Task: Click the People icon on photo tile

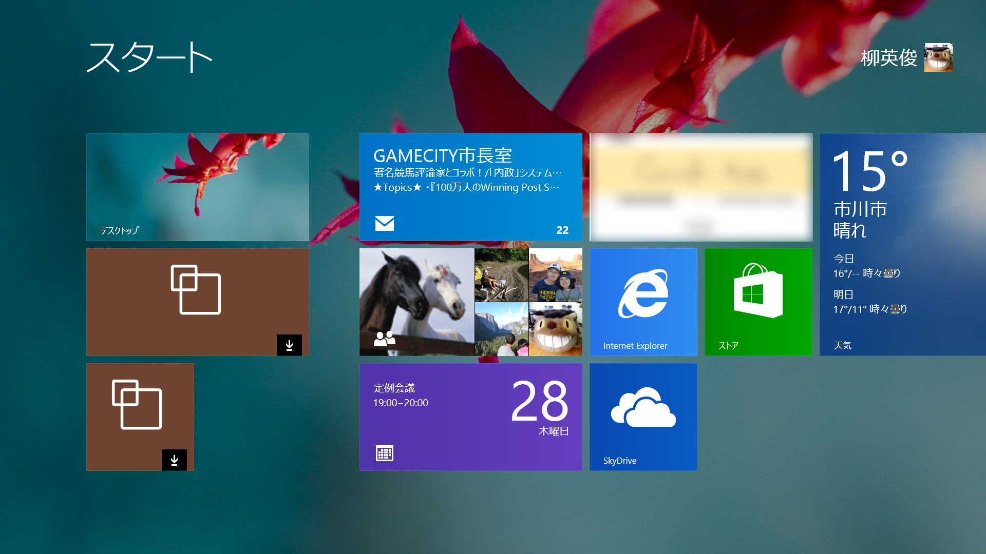Action: click(384, 339)
